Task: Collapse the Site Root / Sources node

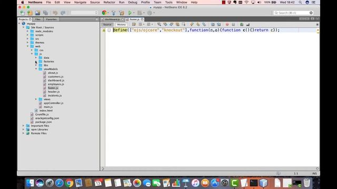Action: (x=23, y=27)
